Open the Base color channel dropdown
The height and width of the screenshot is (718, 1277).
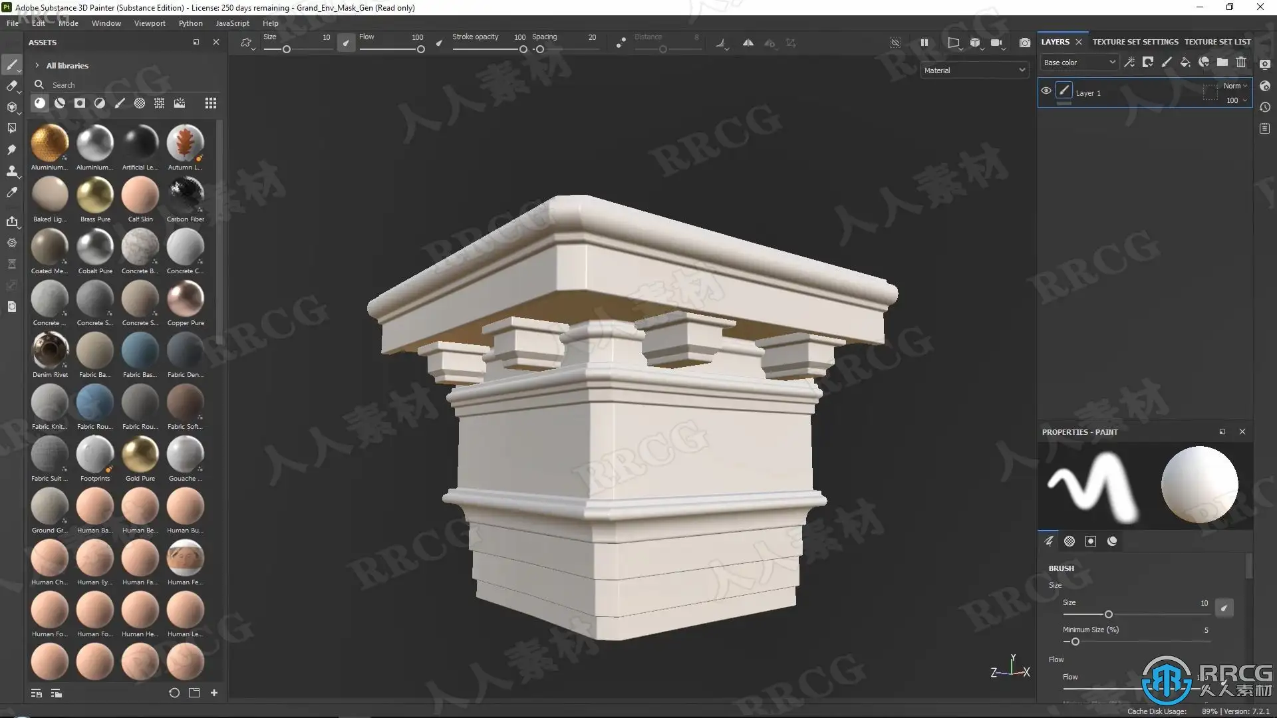tap(1079, 62)
